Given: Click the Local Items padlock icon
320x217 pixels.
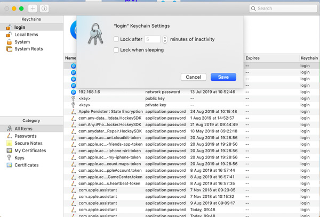Looking at the screenshot, I should click(9, 35).
